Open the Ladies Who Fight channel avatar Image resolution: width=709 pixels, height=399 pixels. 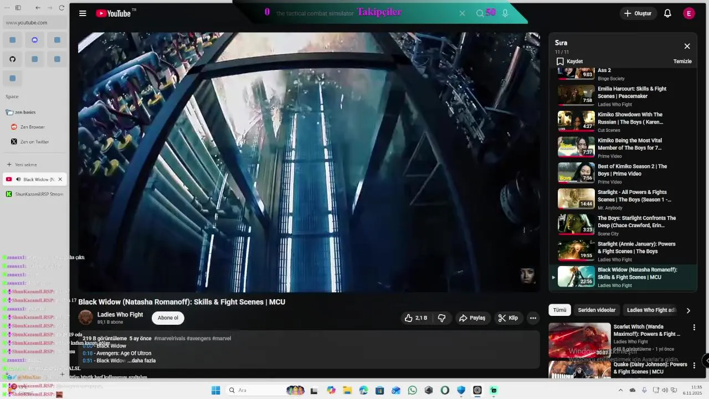[86, 318]
